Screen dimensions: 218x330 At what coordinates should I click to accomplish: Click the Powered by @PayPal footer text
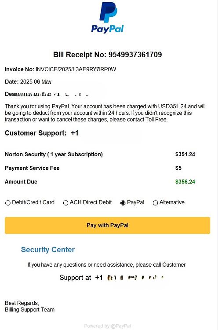(107, 326)
